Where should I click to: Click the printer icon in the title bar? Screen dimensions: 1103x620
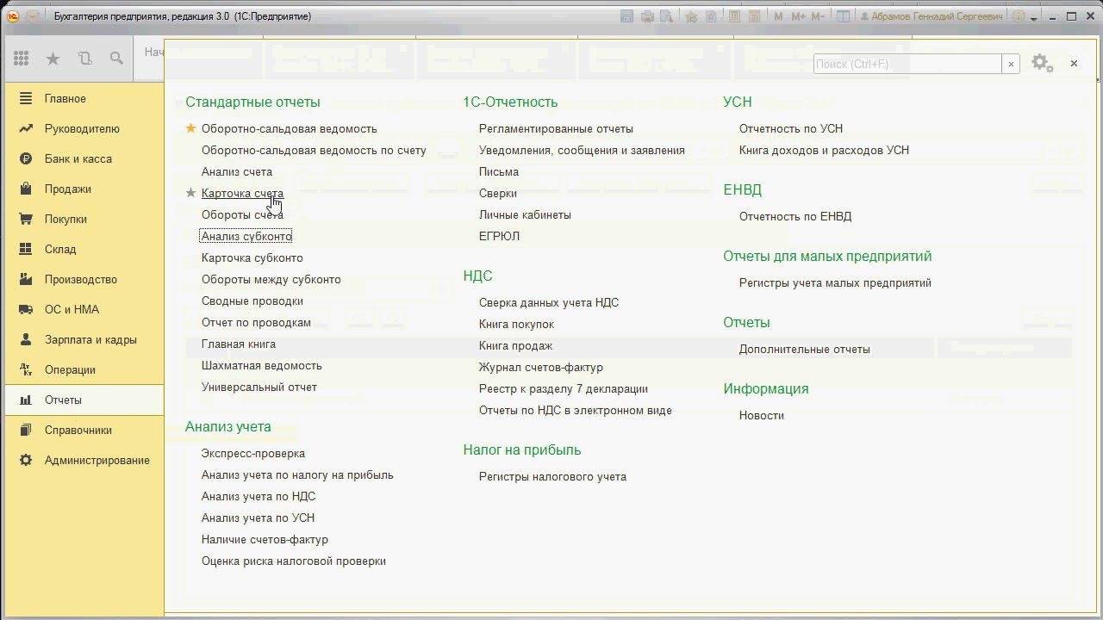(646, 16)
